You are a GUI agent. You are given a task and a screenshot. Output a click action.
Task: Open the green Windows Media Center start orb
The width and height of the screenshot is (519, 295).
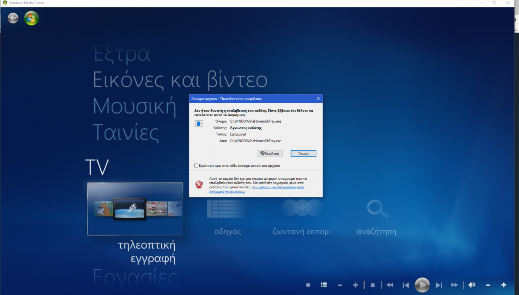31,18
